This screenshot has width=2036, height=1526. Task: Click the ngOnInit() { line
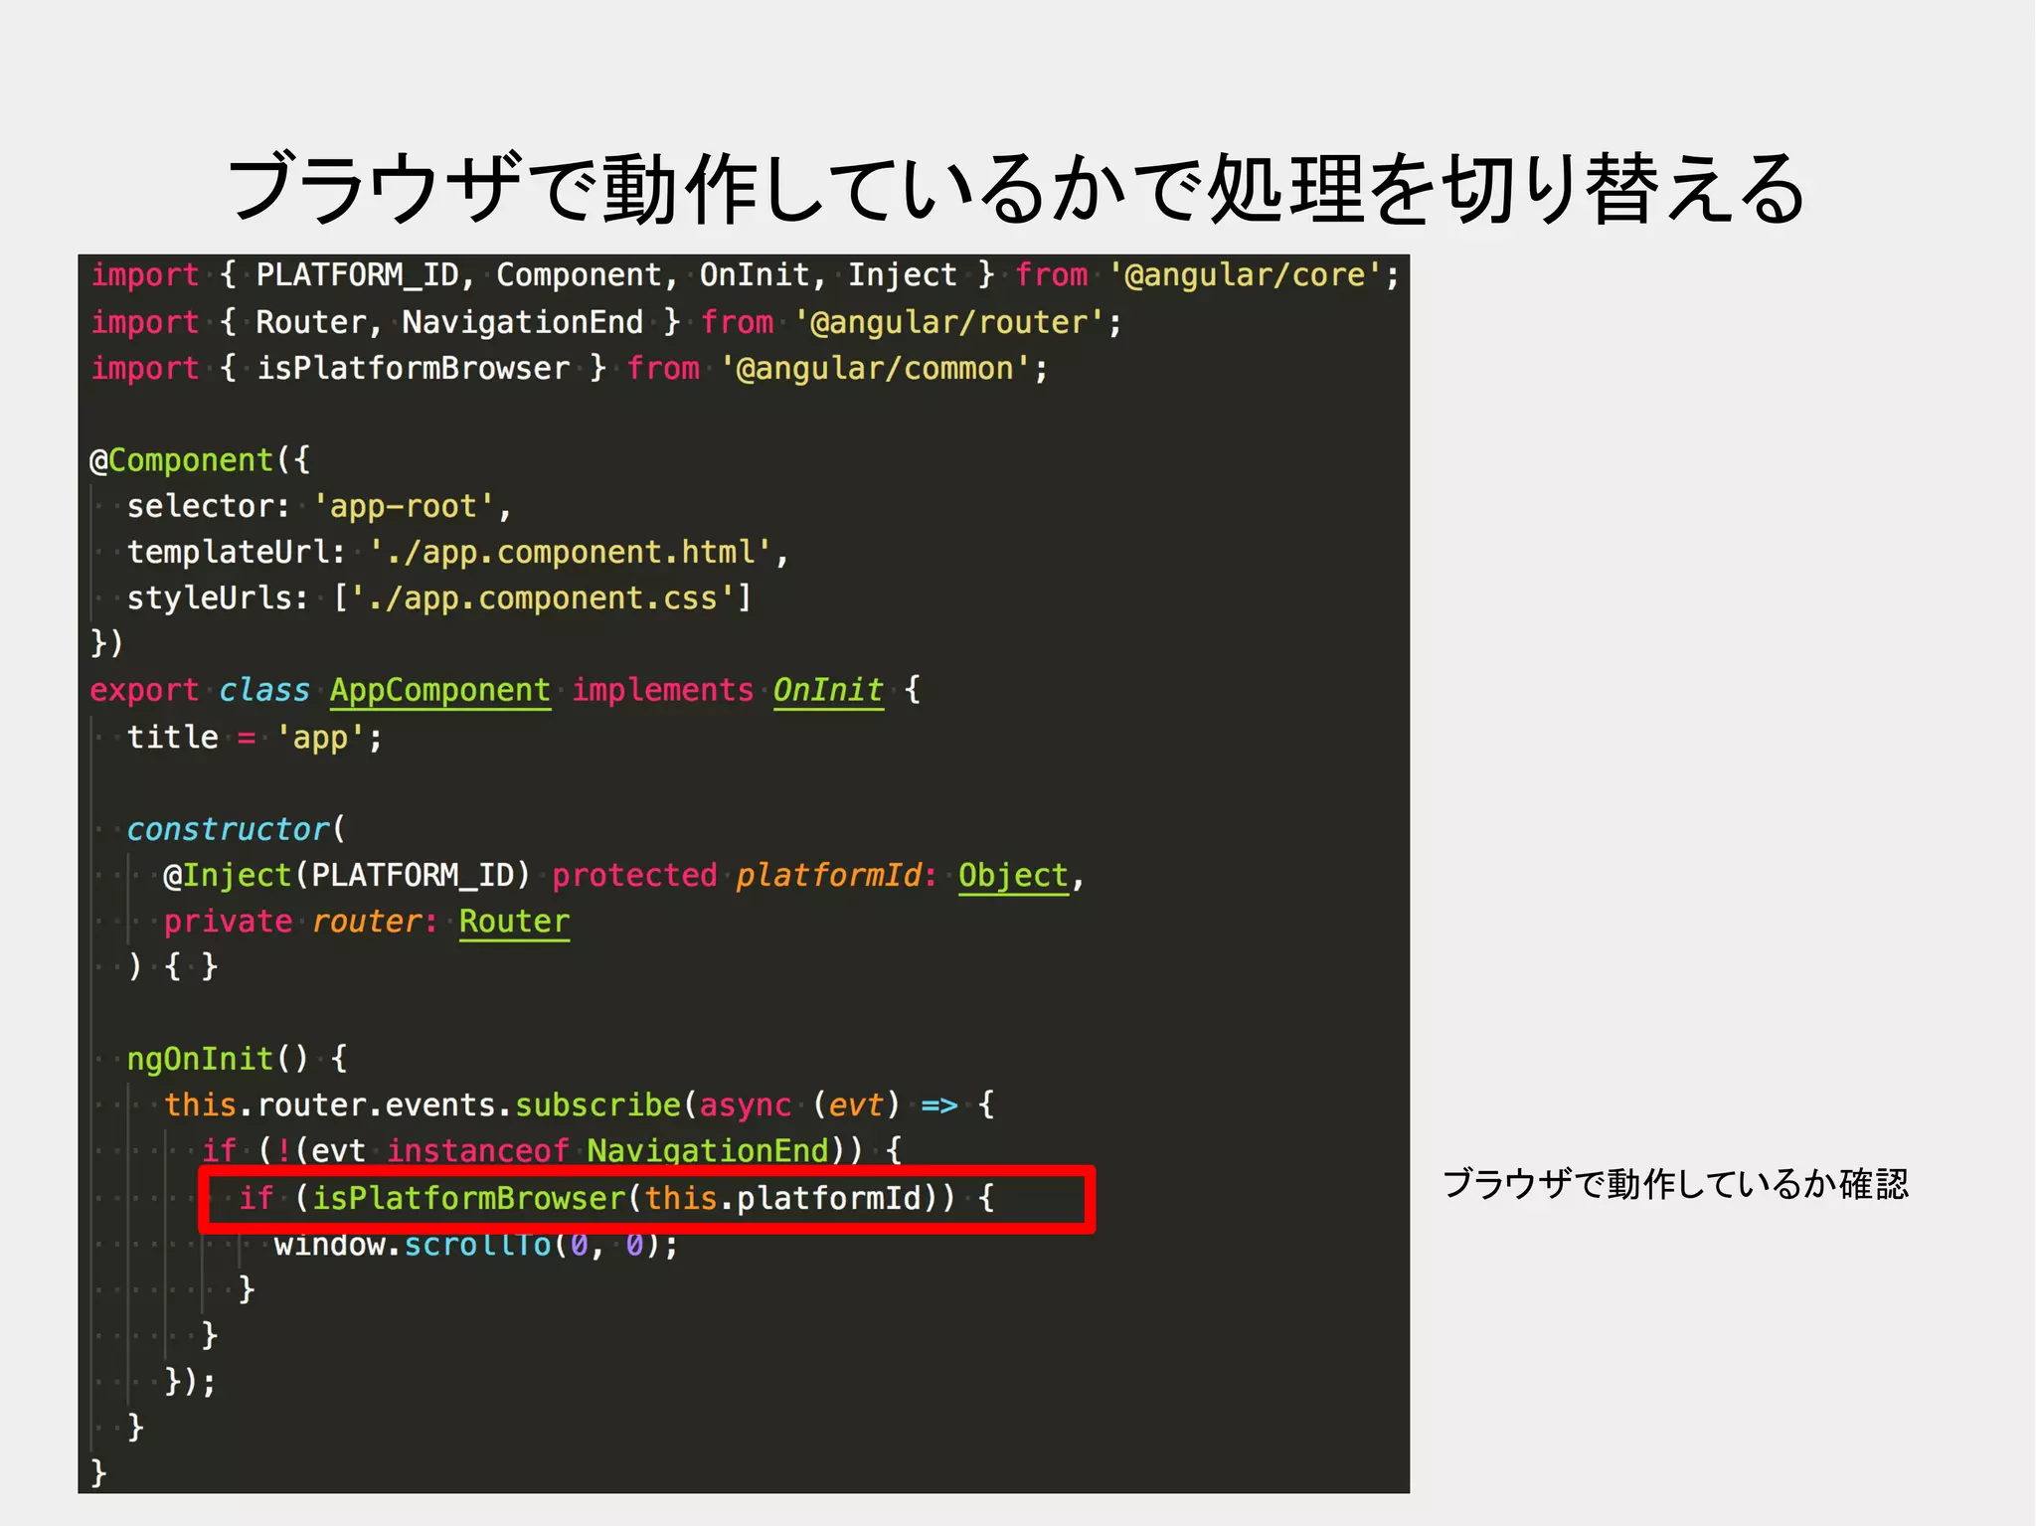tap(237, 1059)
